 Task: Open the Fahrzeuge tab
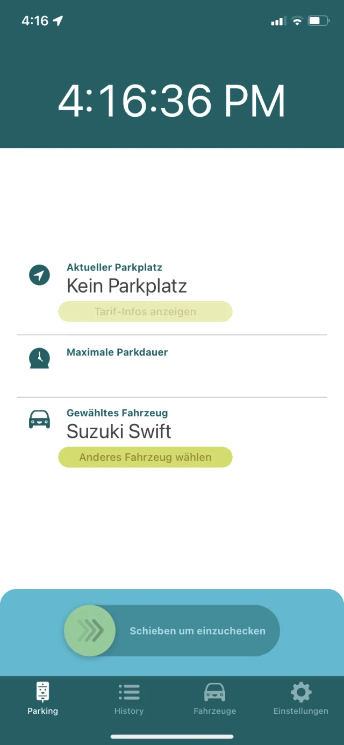215,698
